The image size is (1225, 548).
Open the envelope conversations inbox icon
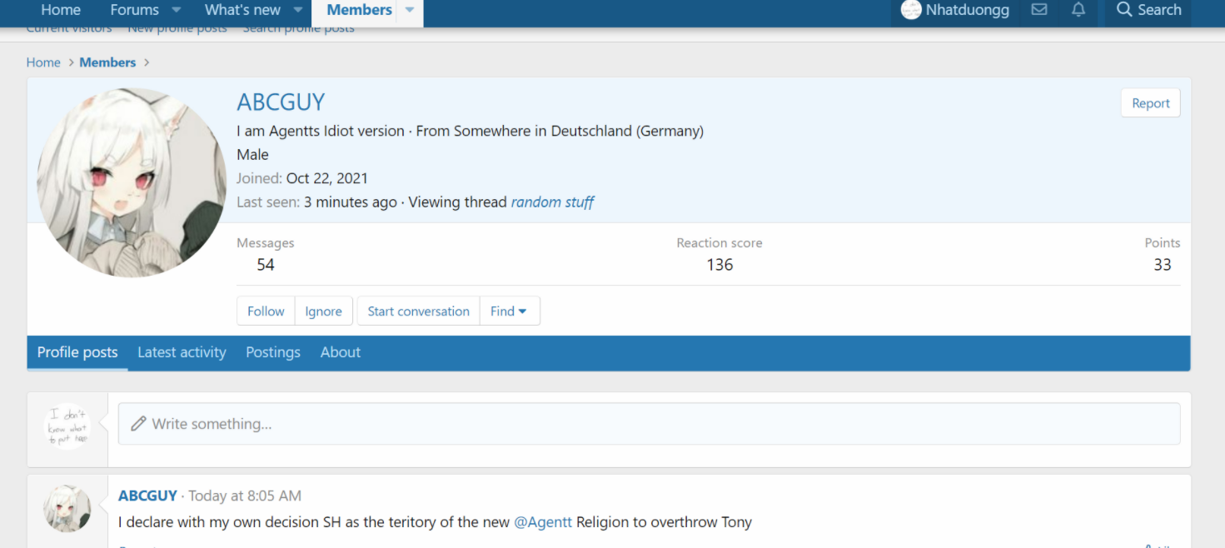coord(1038,10)
